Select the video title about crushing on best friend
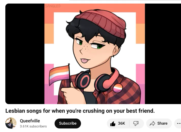Image resolution: width=181 pixels, height=132 pixels. coord(80,111)
